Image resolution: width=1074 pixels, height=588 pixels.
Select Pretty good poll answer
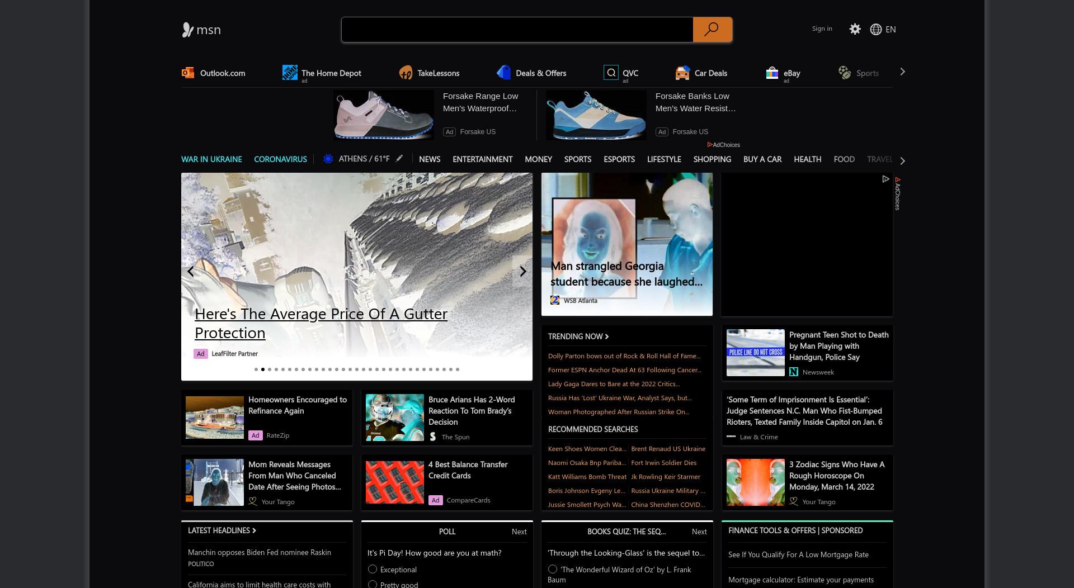[373, 584]
